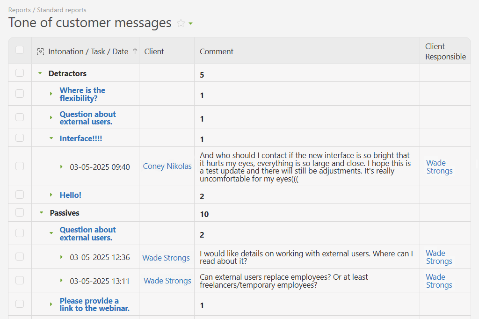Select the 03-05-2025 12:36 row checkbox
This screenshot has height=319, width=479.
pos(20,256)
